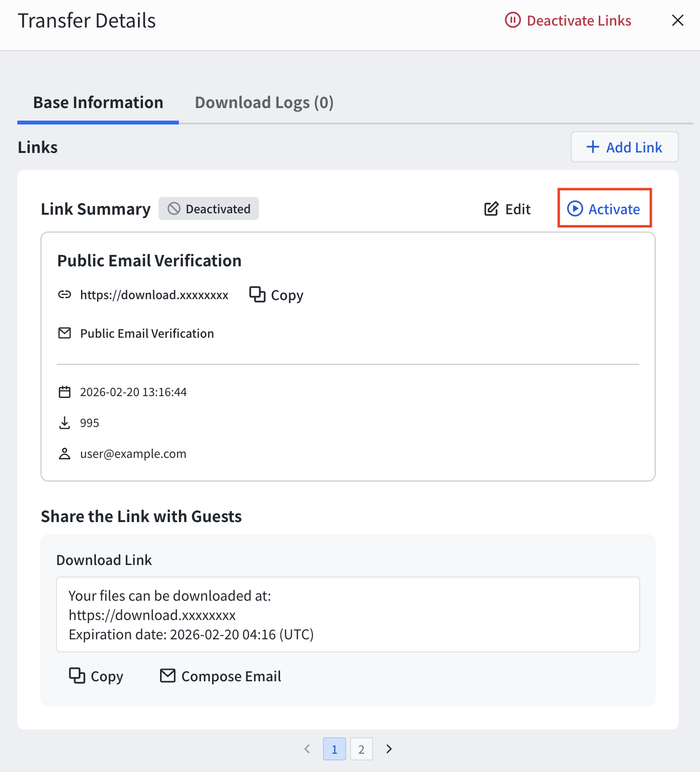The width and height of the screenshot is (700, 772).
Task: Click the Edit label in Link Summary
Action: click(x=518, y=209)
